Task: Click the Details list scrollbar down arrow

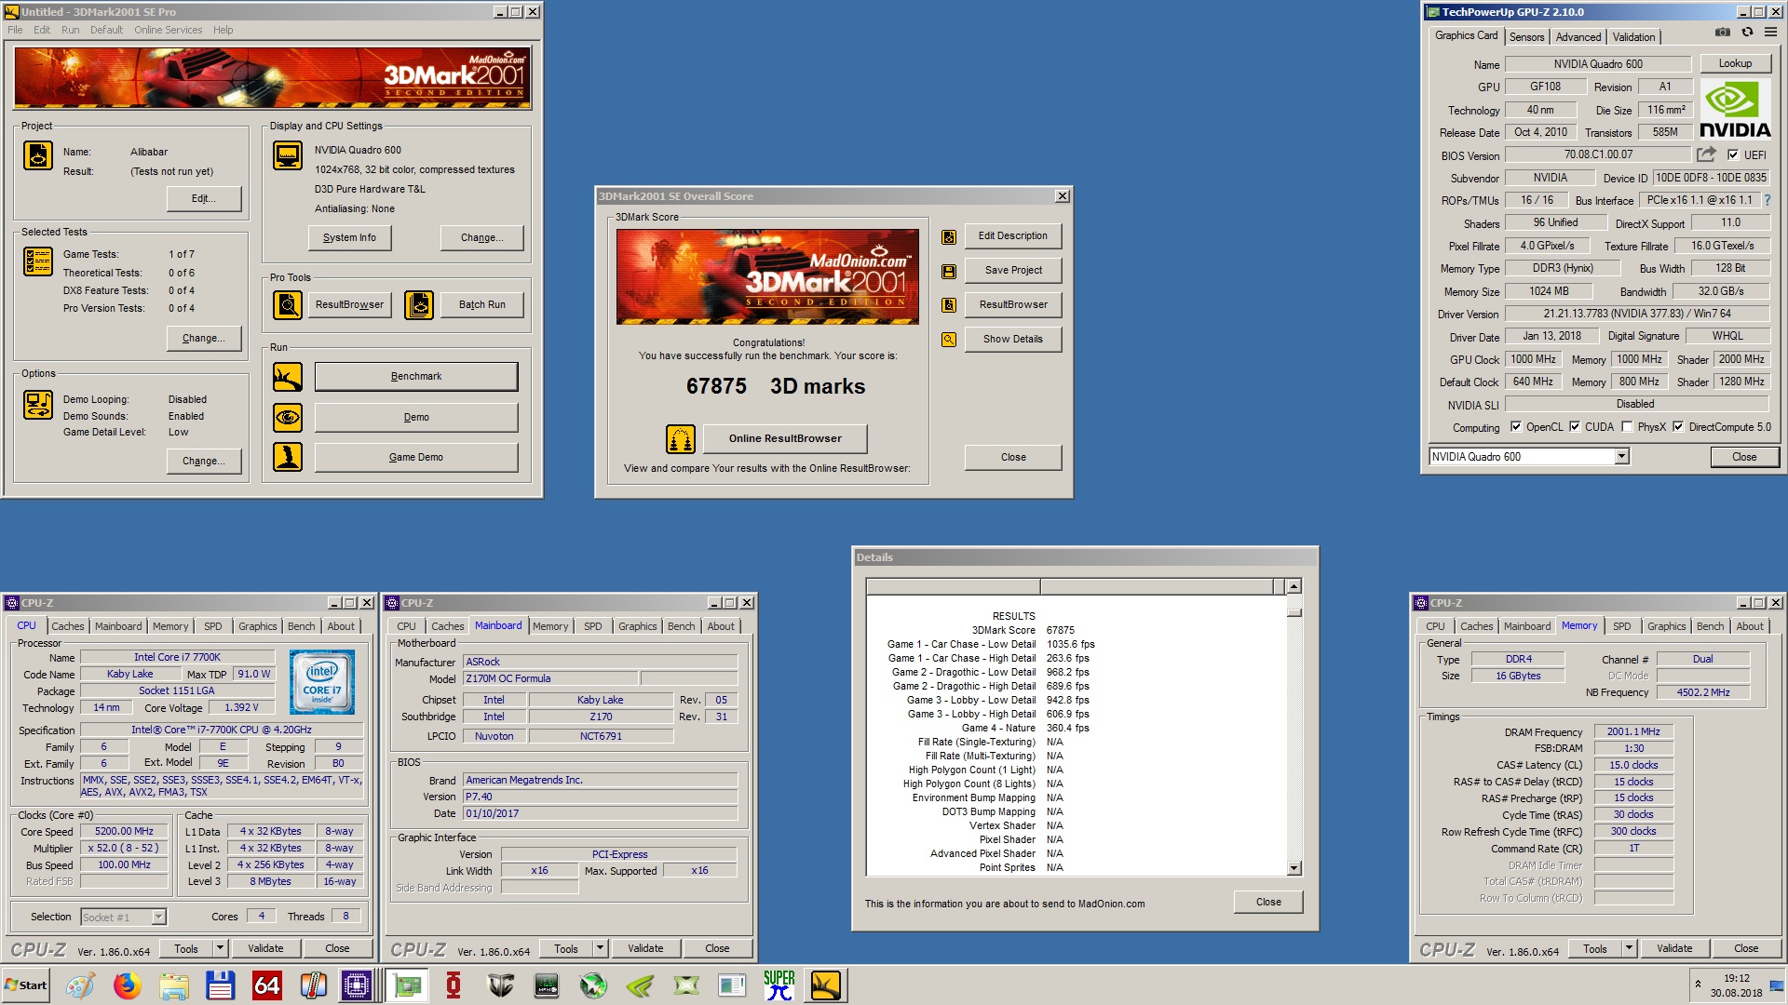Action: pyautogui.click(x=1294, y=868)
